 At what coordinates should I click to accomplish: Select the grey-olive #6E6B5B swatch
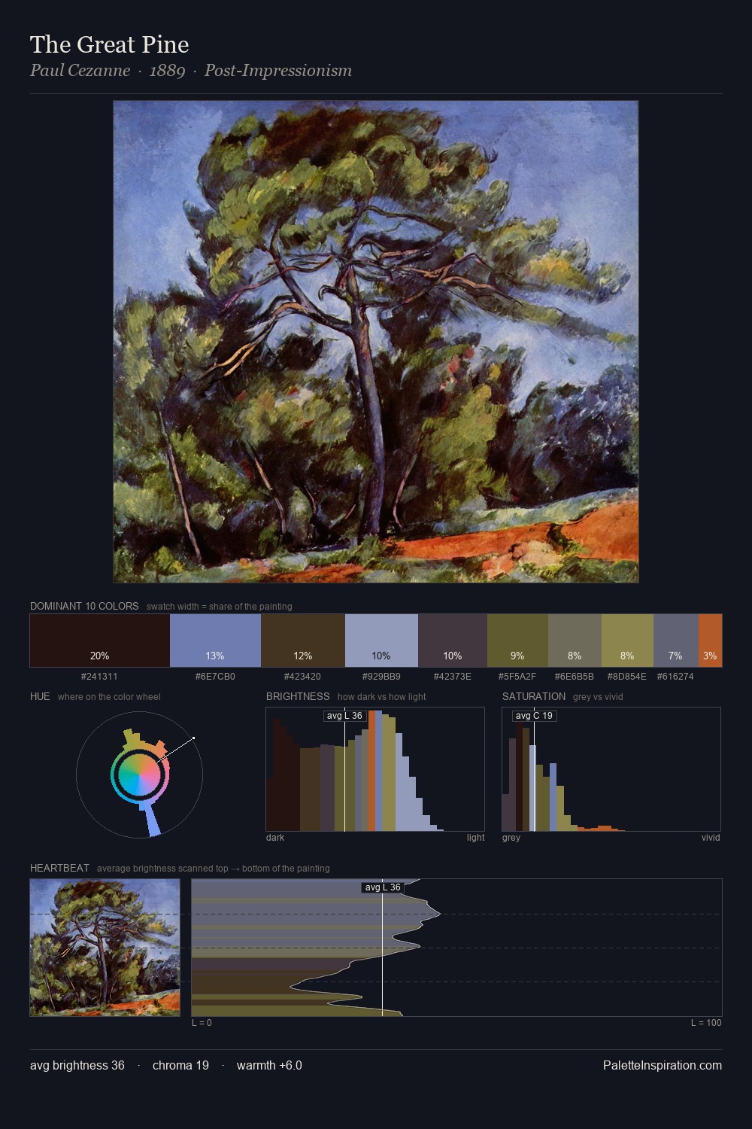pos(575,641)
